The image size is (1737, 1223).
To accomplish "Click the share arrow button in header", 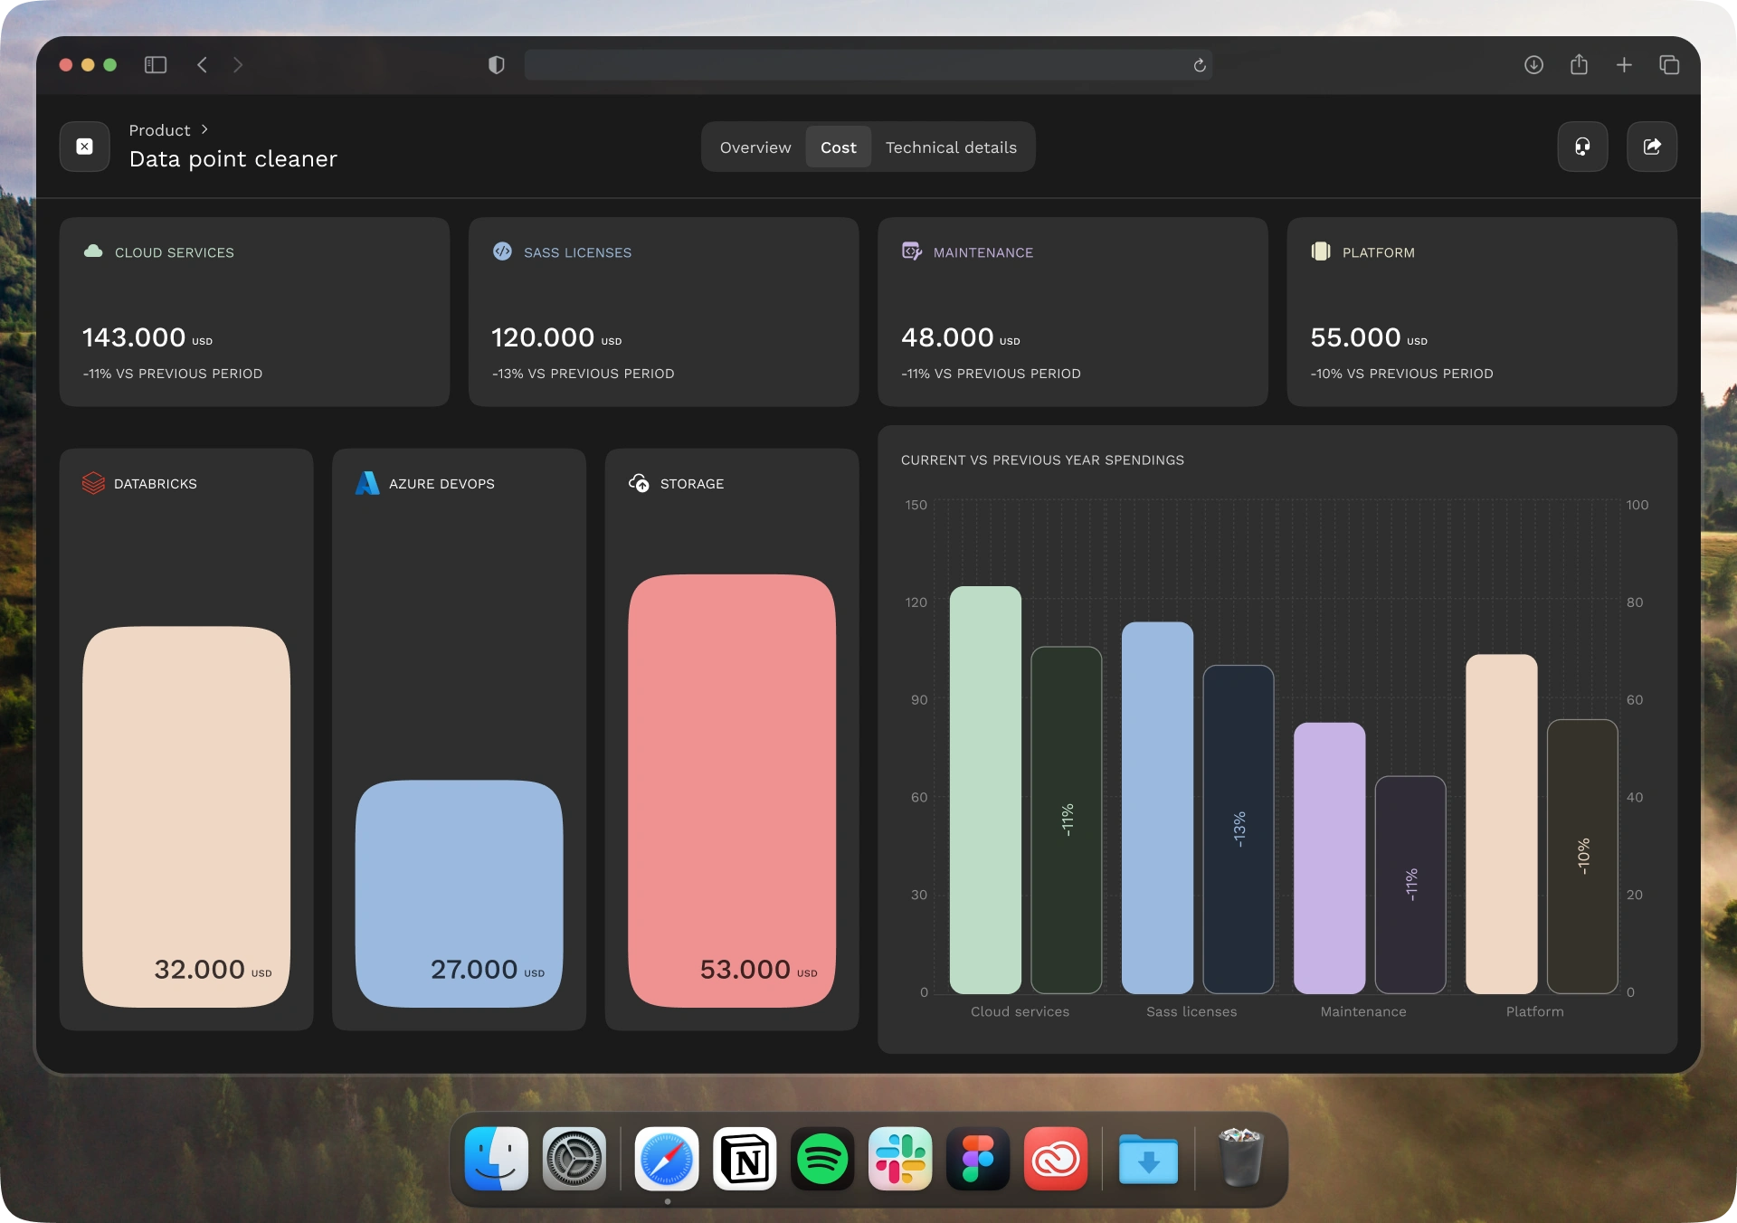I will (1651, 147).
